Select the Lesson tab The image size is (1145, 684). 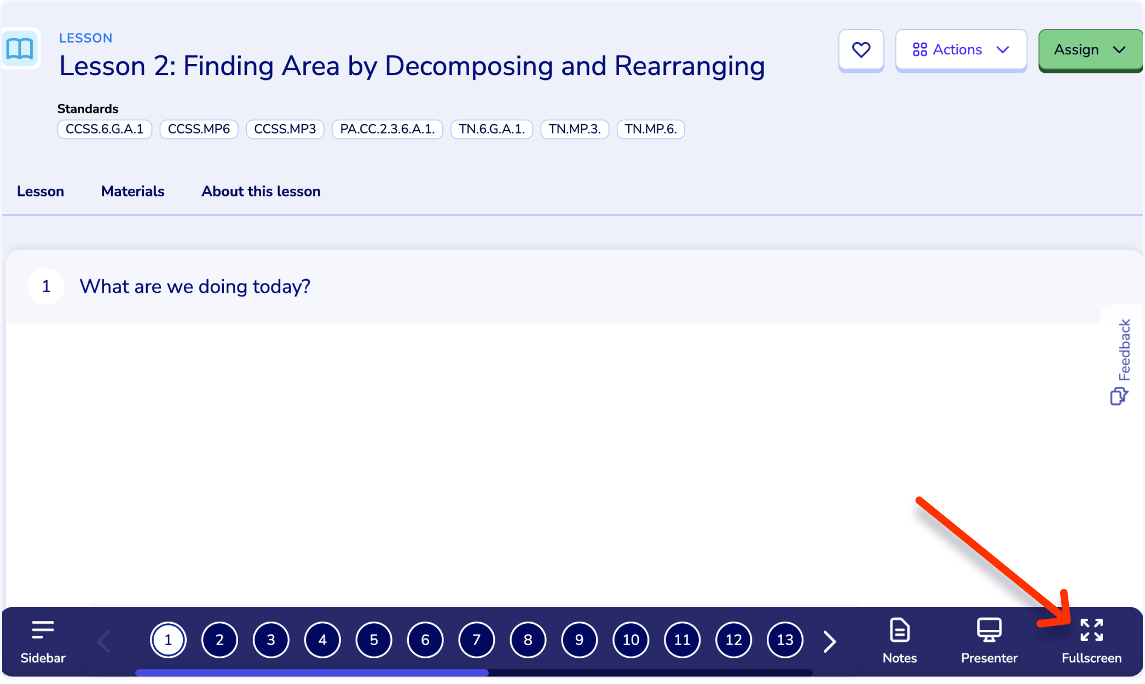coord(41,191)
